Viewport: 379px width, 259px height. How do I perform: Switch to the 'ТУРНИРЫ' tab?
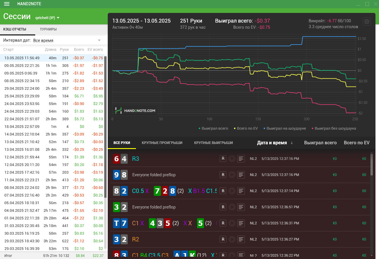(48, 29)
